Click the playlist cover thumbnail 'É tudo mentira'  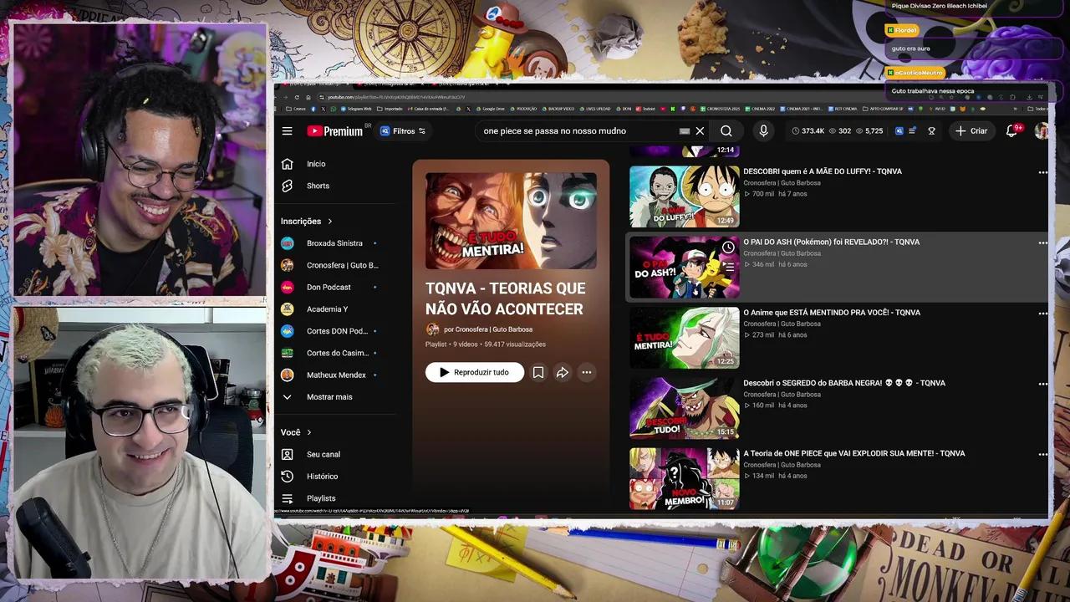pyautogui.click(x=511, y=221)
